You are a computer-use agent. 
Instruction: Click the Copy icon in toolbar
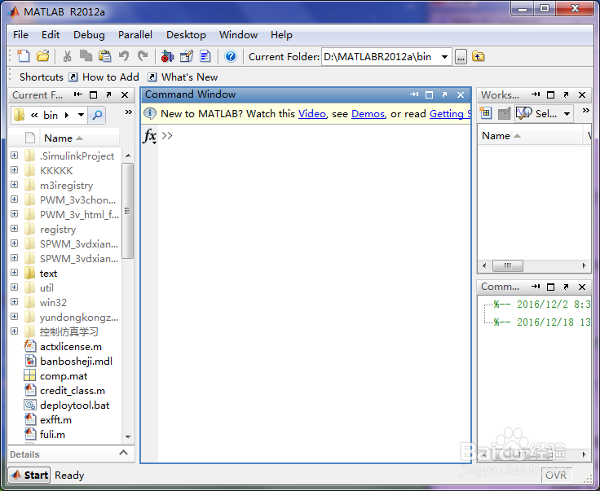click(x=86, y=56)
